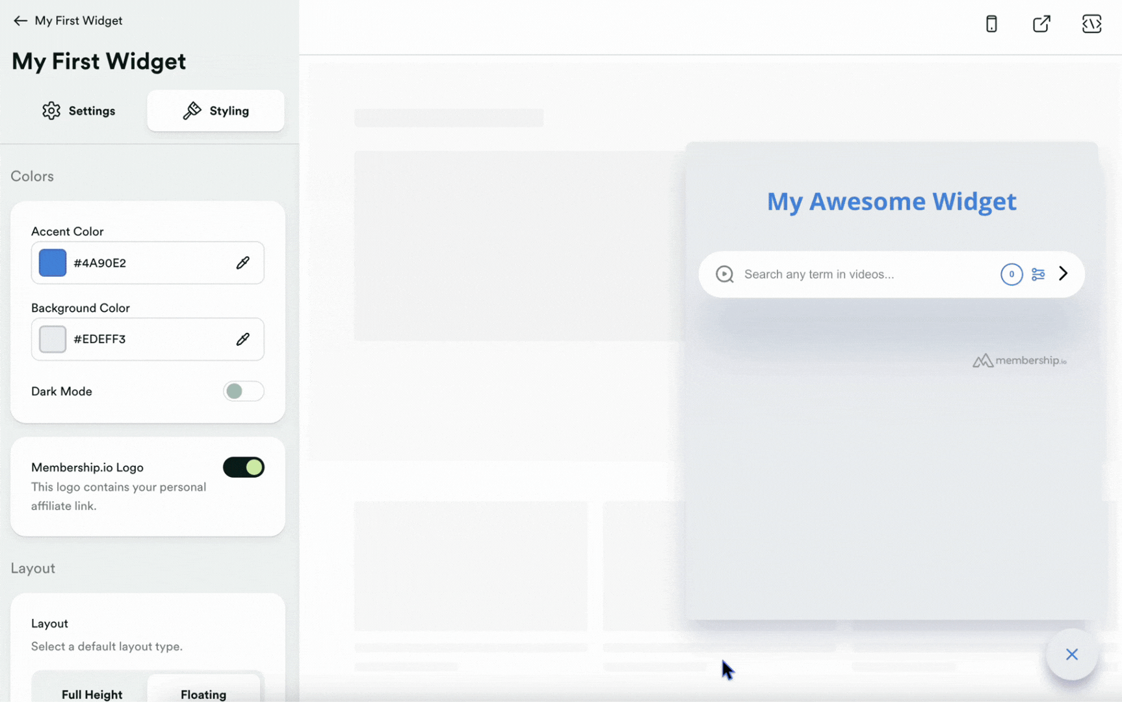1122x702 pixels.
Task: Click the search filter sliders icon
Action: point(1037,274)
